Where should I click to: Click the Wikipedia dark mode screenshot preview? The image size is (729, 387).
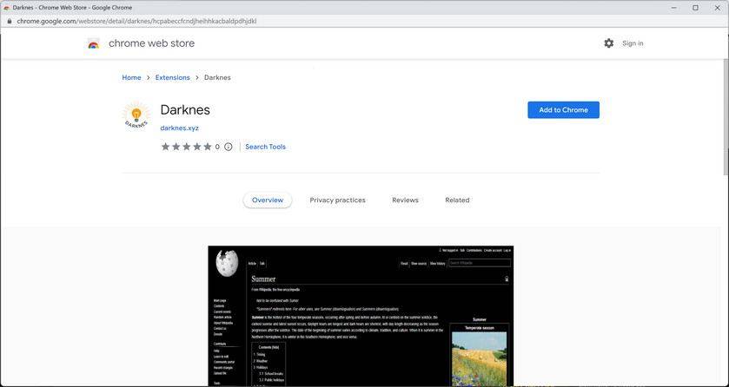(361, 316)
